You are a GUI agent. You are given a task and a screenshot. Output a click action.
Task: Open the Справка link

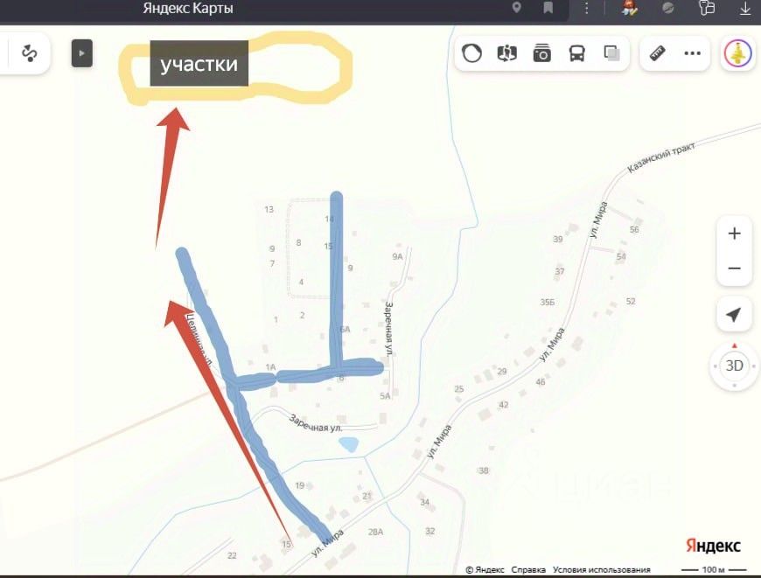(x=528, y=570)
